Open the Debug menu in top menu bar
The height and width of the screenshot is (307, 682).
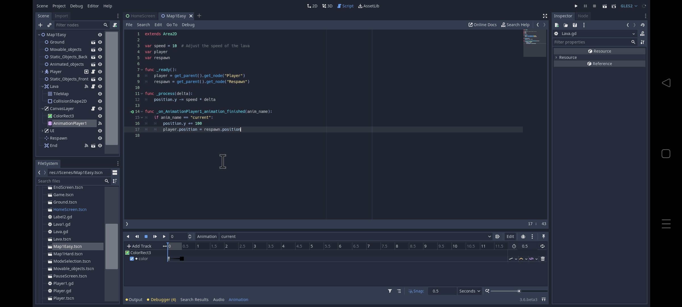click(76, 6)
